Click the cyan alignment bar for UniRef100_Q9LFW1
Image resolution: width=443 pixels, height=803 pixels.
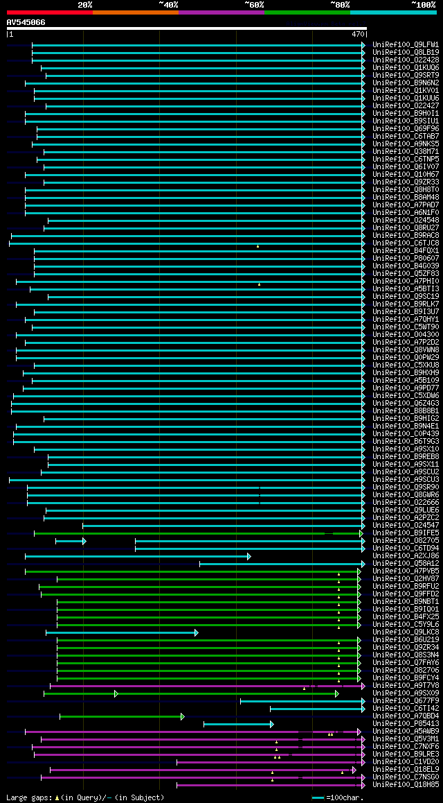coord(197,45)
